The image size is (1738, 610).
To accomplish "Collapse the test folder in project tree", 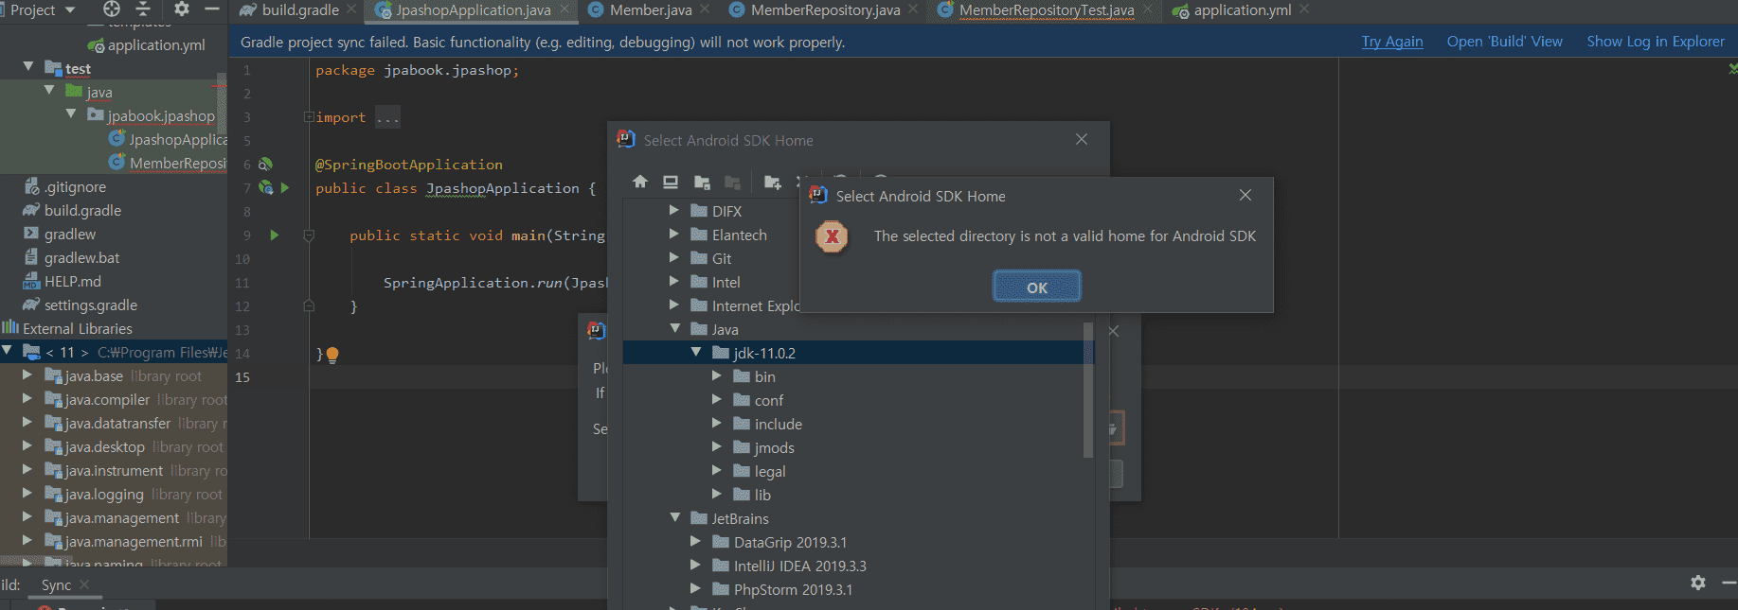I will click(x=28, y=67).
